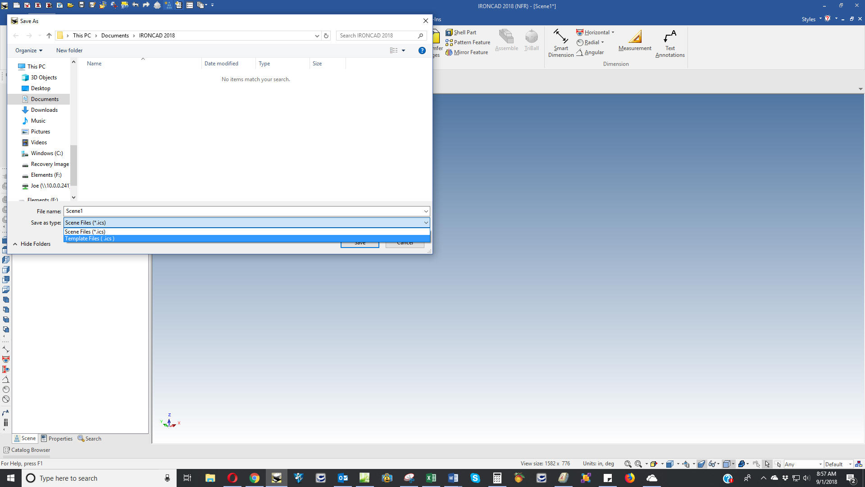This screenshot has width=865, height=487.
Task: Expand address bar previous locations chevron
Action: [317, 36]
